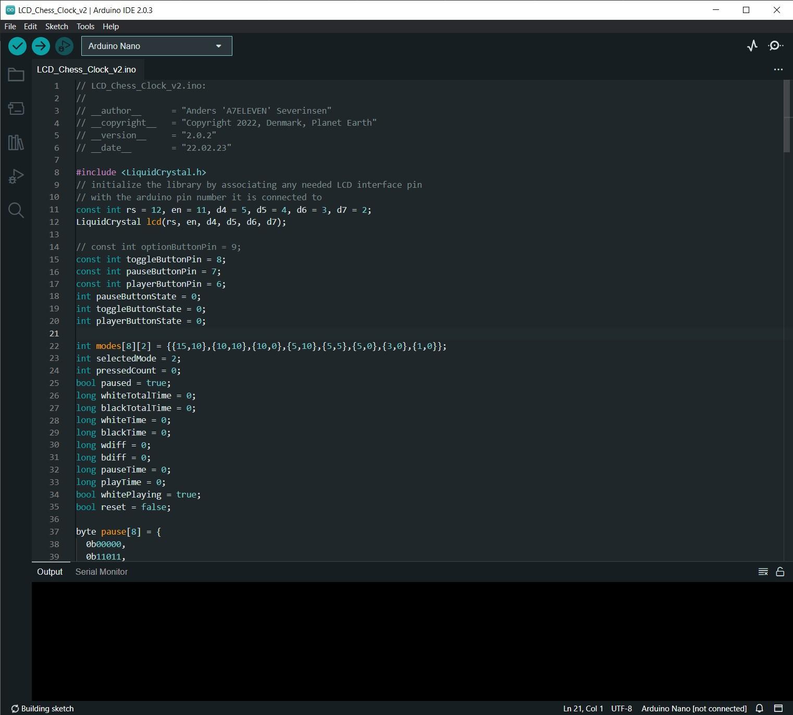Open the Serial Plotter

pos(752,46)
